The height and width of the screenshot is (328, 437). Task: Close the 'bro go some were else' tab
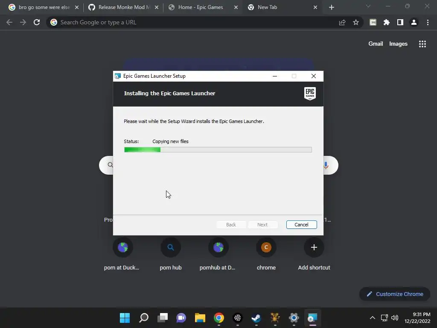pyautogui.click(x=77, y=8)
